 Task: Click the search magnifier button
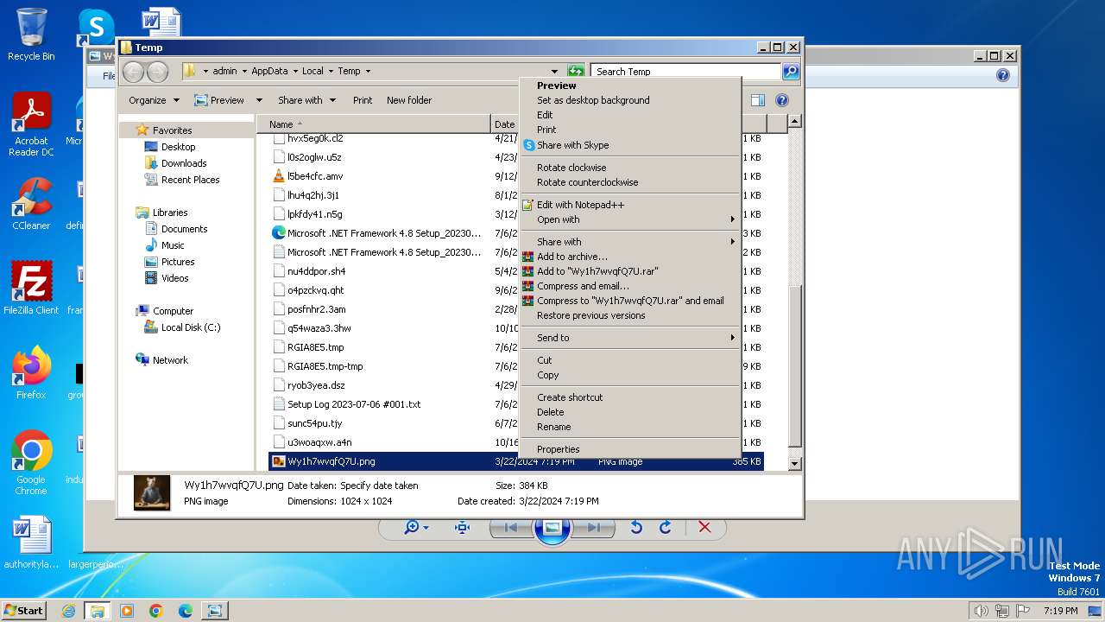[x=790, y=72]
